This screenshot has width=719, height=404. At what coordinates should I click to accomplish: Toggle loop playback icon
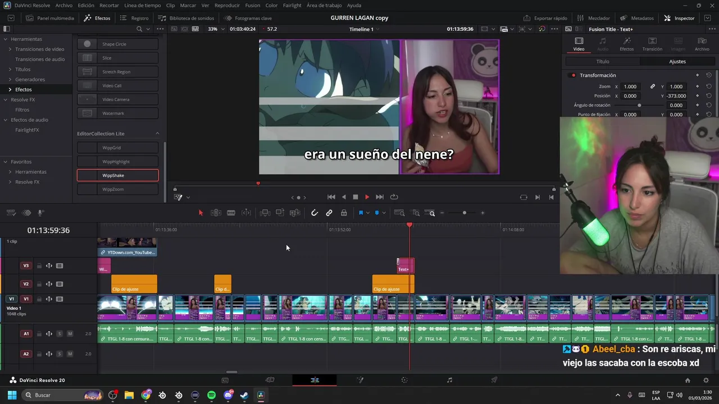tap(394, 197)
